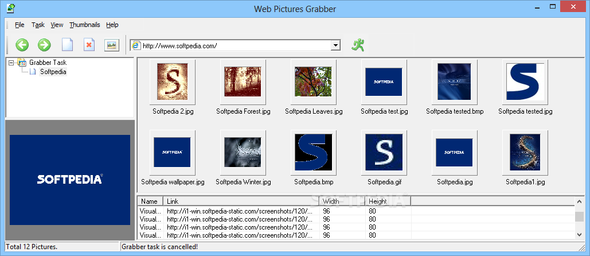The height and width of the screenshot is (256, 590).
Task: Click the green Back arrow button
Action: pos(22,45)
